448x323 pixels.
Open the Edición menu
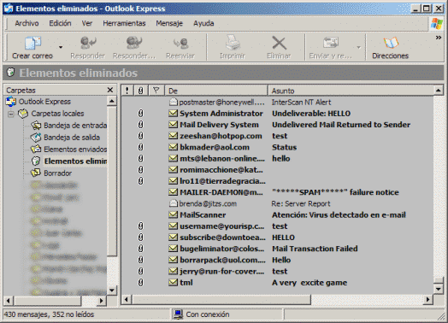click(x=60, y=23)
